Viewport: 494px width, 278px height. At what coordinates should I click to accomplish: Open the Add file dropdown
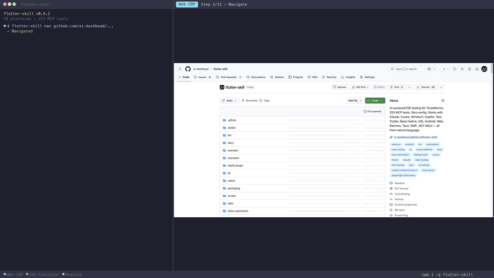(355, 100)
